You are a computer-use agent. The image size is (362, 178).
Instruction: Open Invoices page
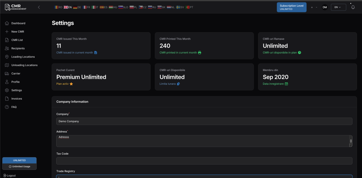point(17,99)
